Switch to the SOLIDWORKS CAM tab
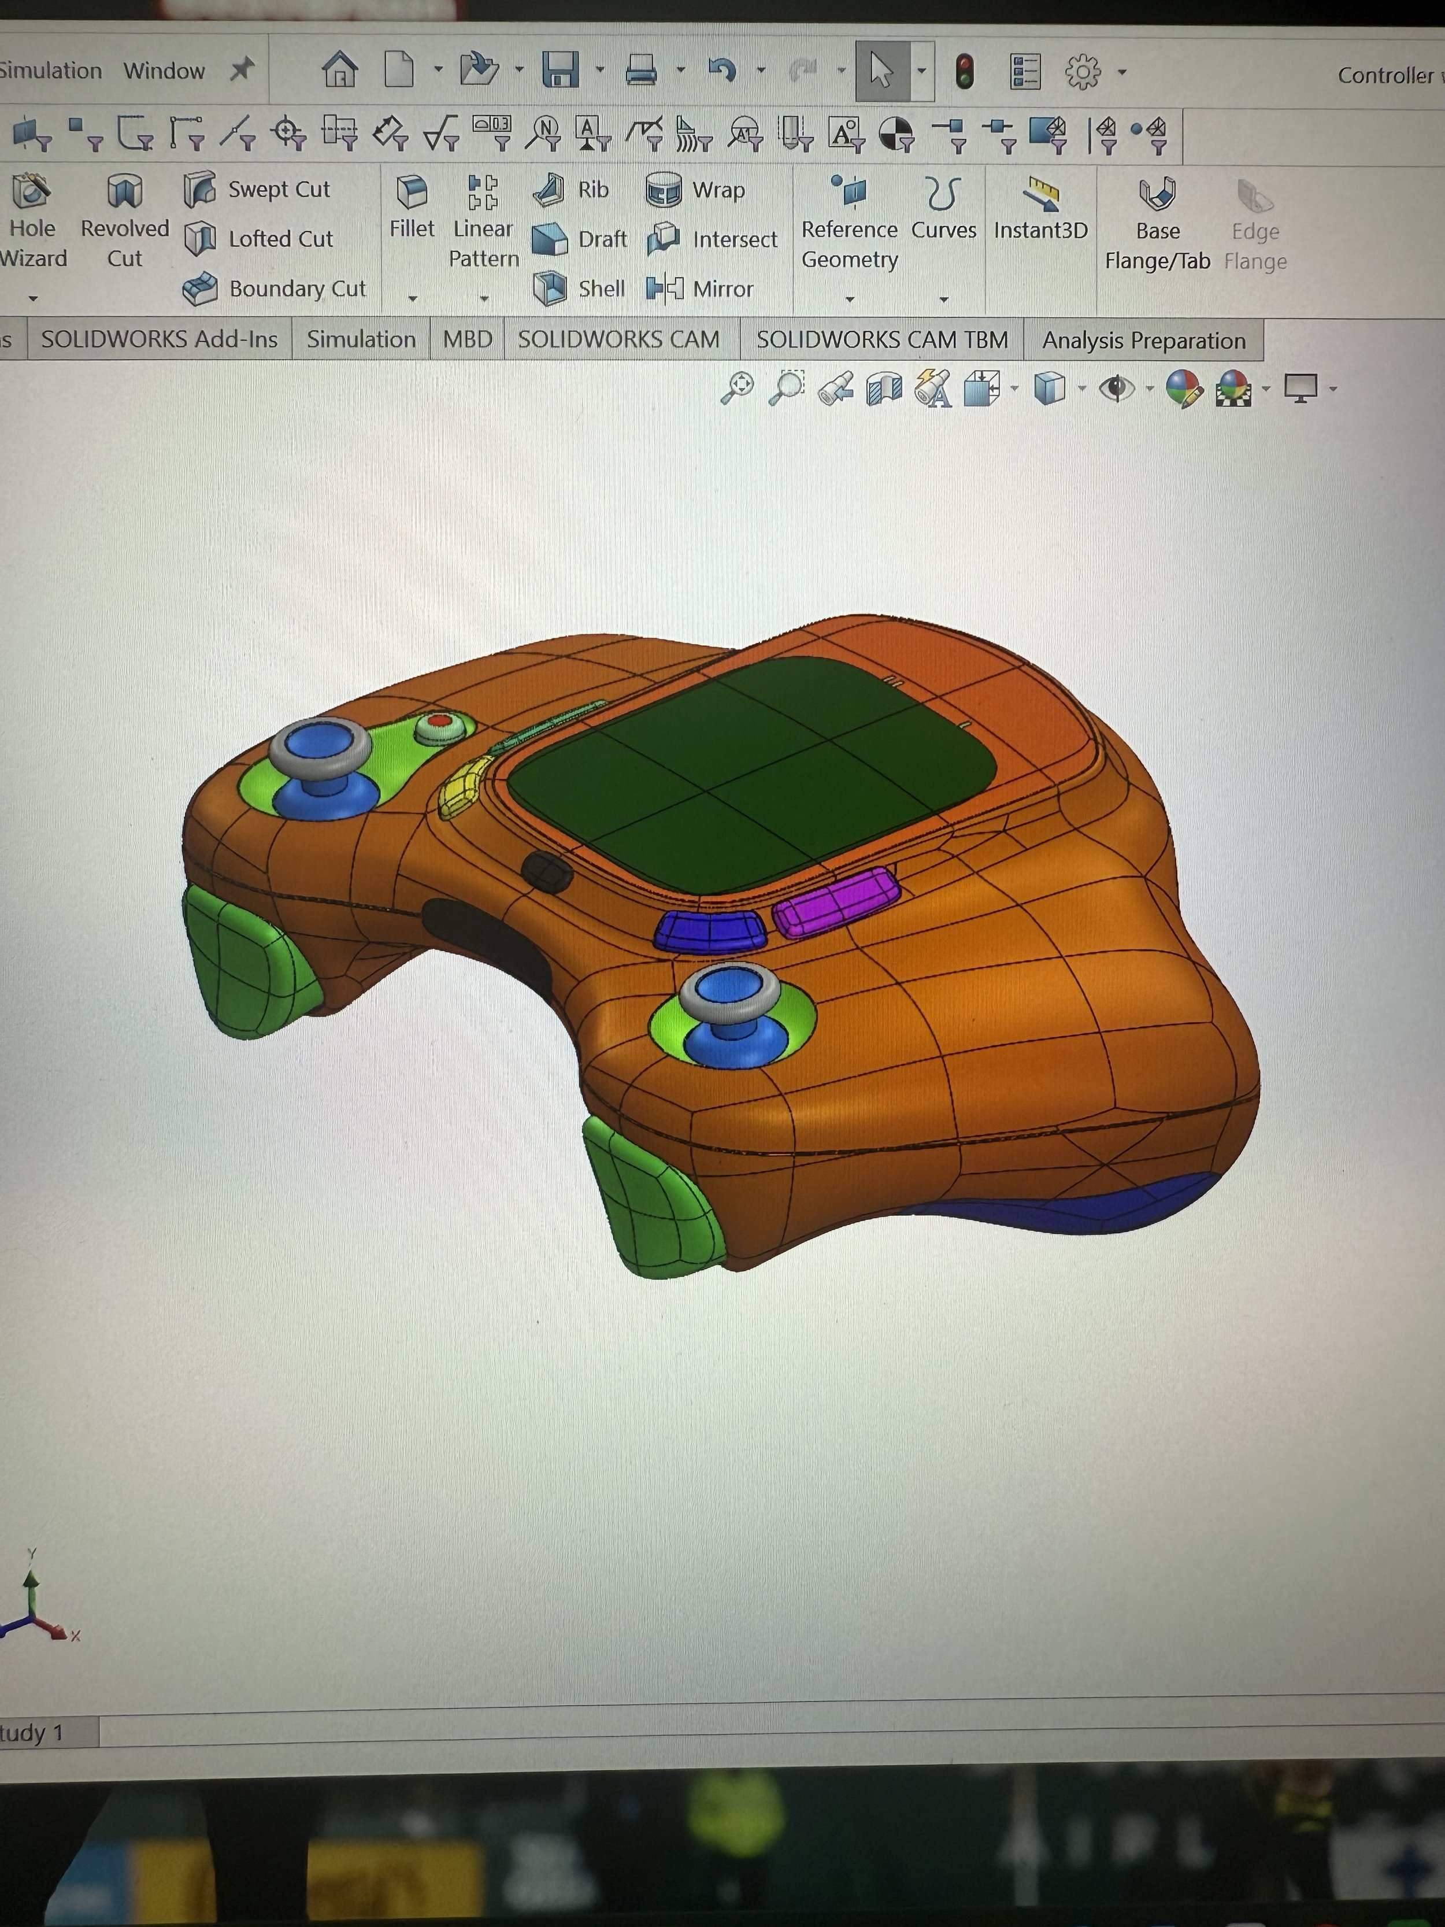Image resolution: width=1445 pixels, height=1927 pixels. (x=618, y=340)
